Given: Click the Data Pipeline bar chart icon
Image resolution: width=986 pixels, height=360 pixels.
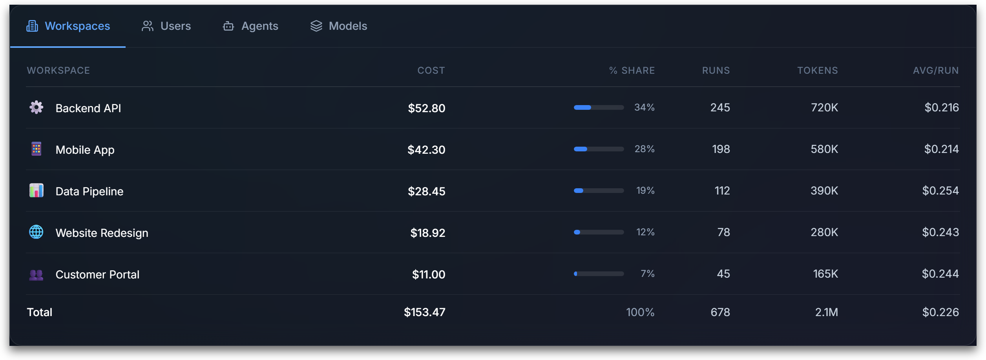Looking at the screenshot, I should click(x=37, y=191).
